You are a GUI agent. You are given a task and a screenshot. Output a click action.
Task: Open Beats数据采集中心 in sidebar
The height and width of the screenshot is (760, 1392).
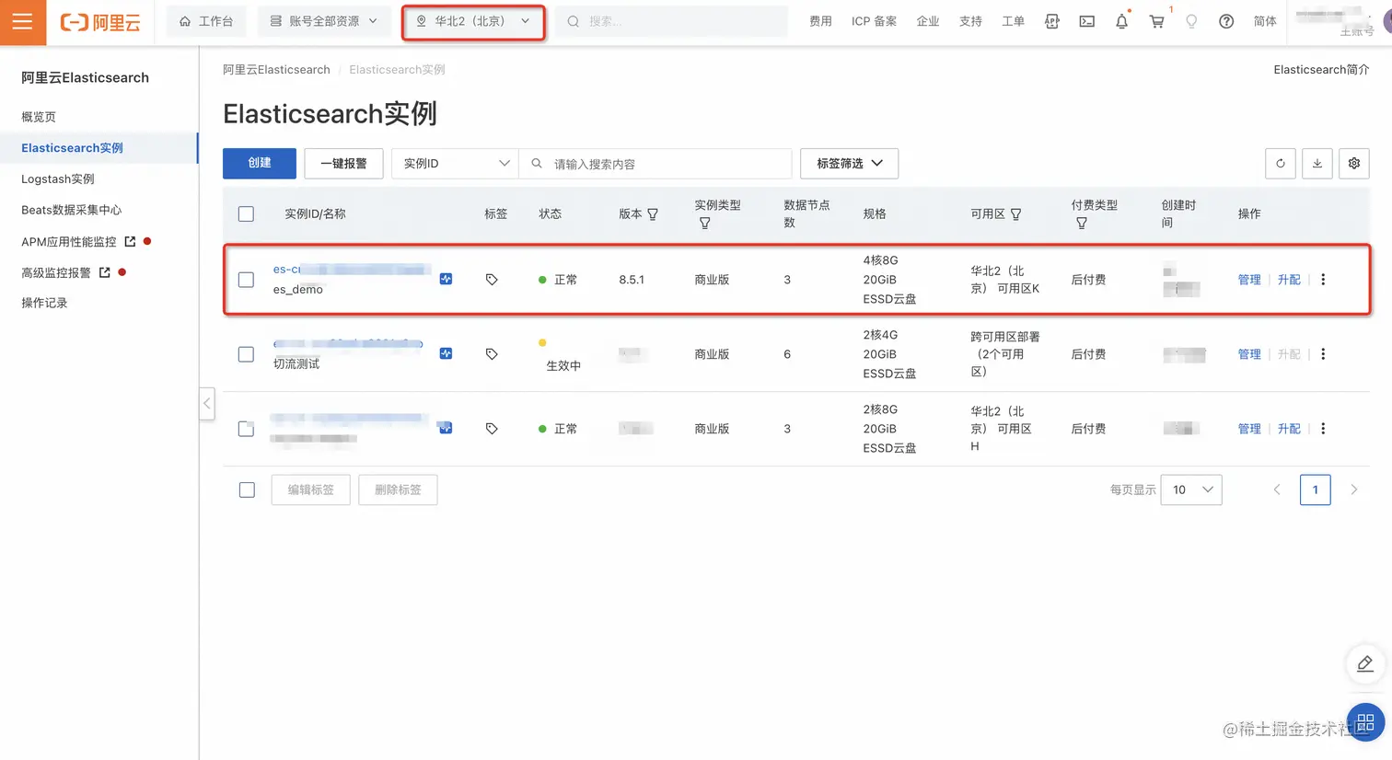pyautogui.click(x=72, y=211)
